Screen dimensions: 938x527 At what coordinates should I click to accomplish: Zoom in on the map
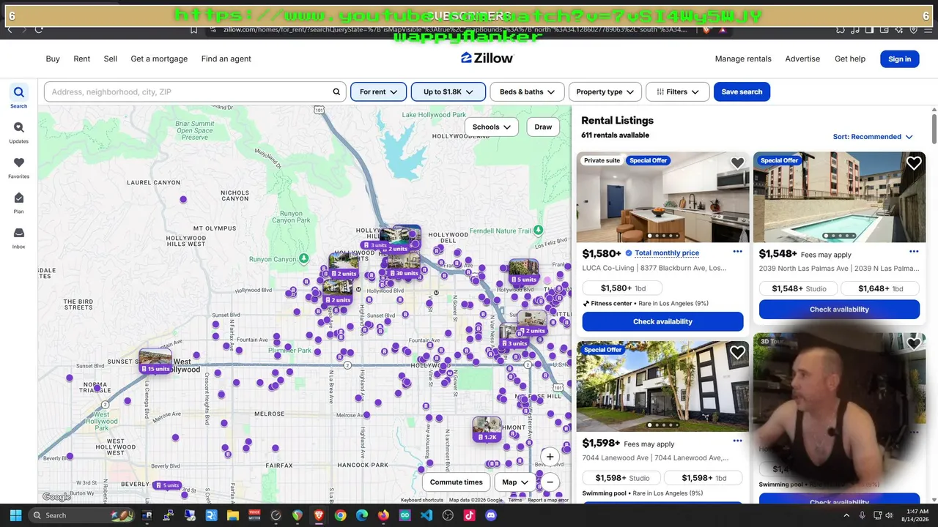click(550, 457)
